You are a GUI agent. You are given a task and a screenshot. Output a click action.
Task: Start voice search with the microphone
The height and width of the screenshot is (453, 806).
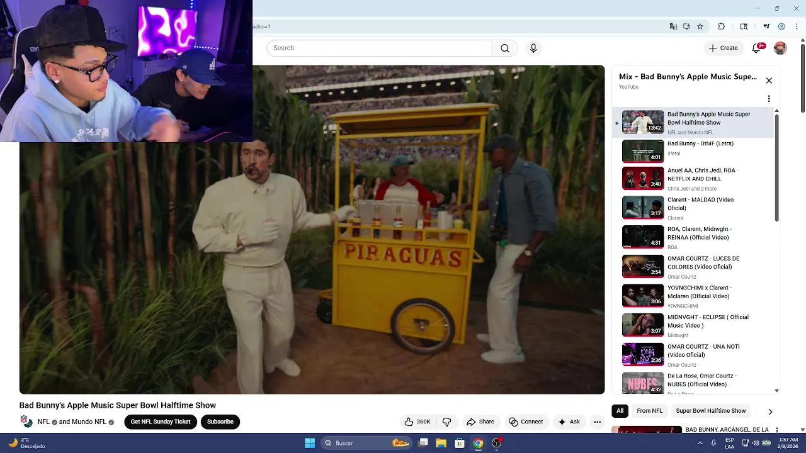pos(533,48)
